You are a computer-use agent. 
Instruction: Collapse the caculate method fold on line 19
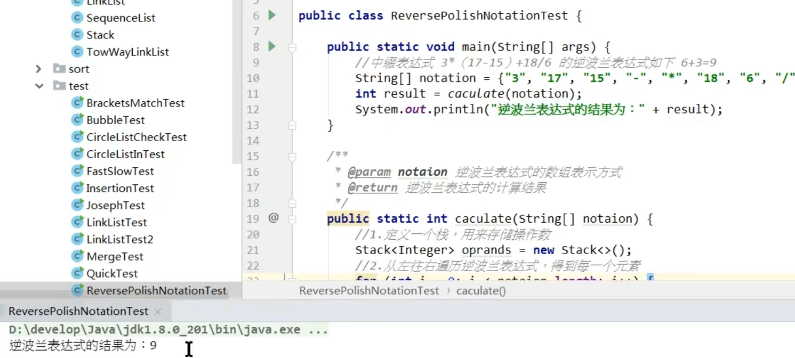292,219
